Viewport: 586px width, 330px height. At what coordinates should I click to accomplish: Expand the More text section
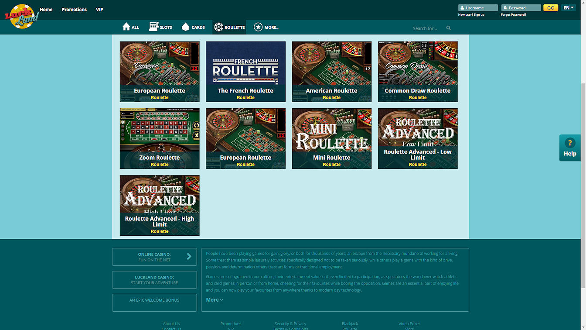coord(214,300)
